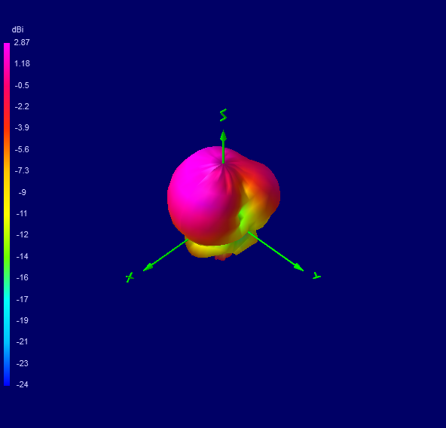Click the -24 minimum gain value

coord(22,384)
